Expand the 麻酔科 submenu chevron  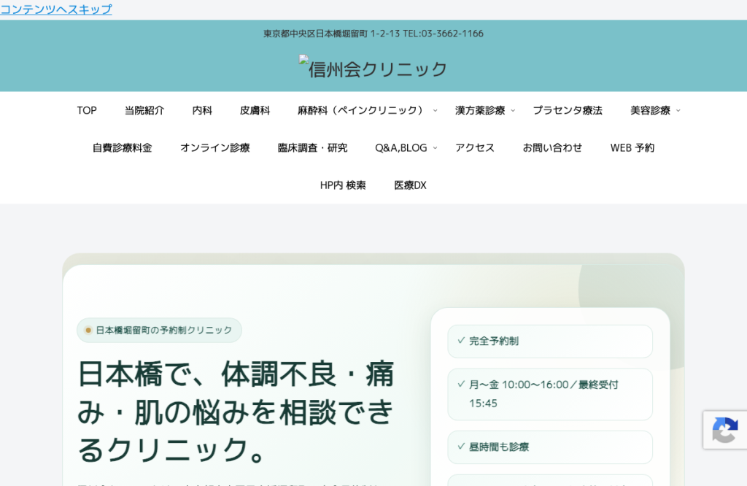point(435,110)
